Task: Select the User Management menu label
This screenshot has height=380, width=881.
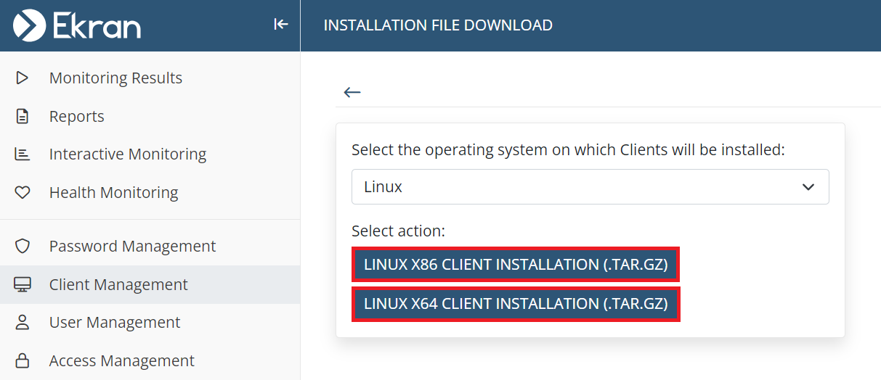Action: point(115,322)
